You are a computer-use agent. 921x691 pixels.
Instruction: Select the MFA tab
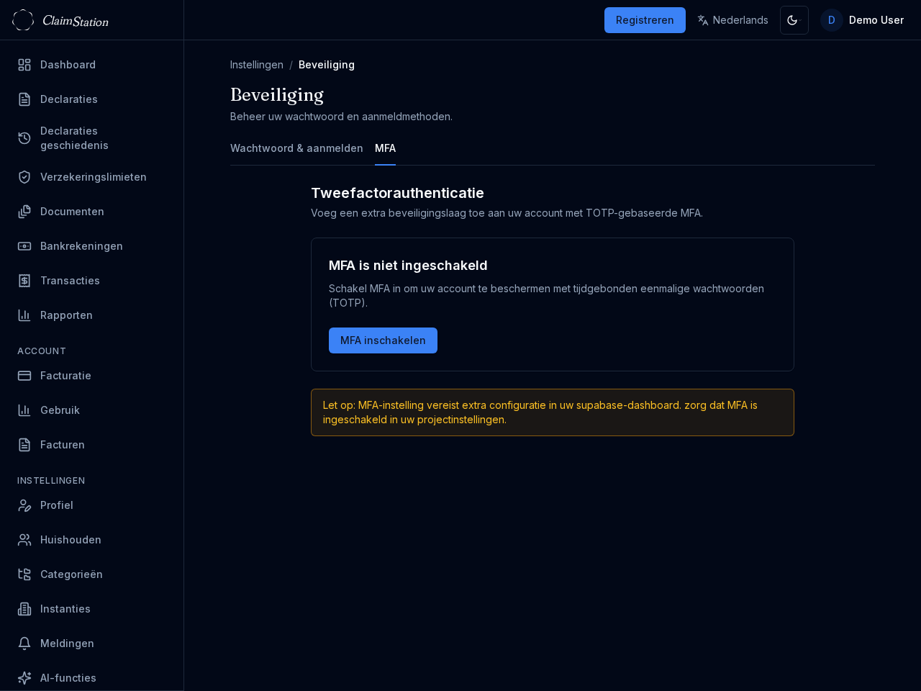(x=385, y=148)
